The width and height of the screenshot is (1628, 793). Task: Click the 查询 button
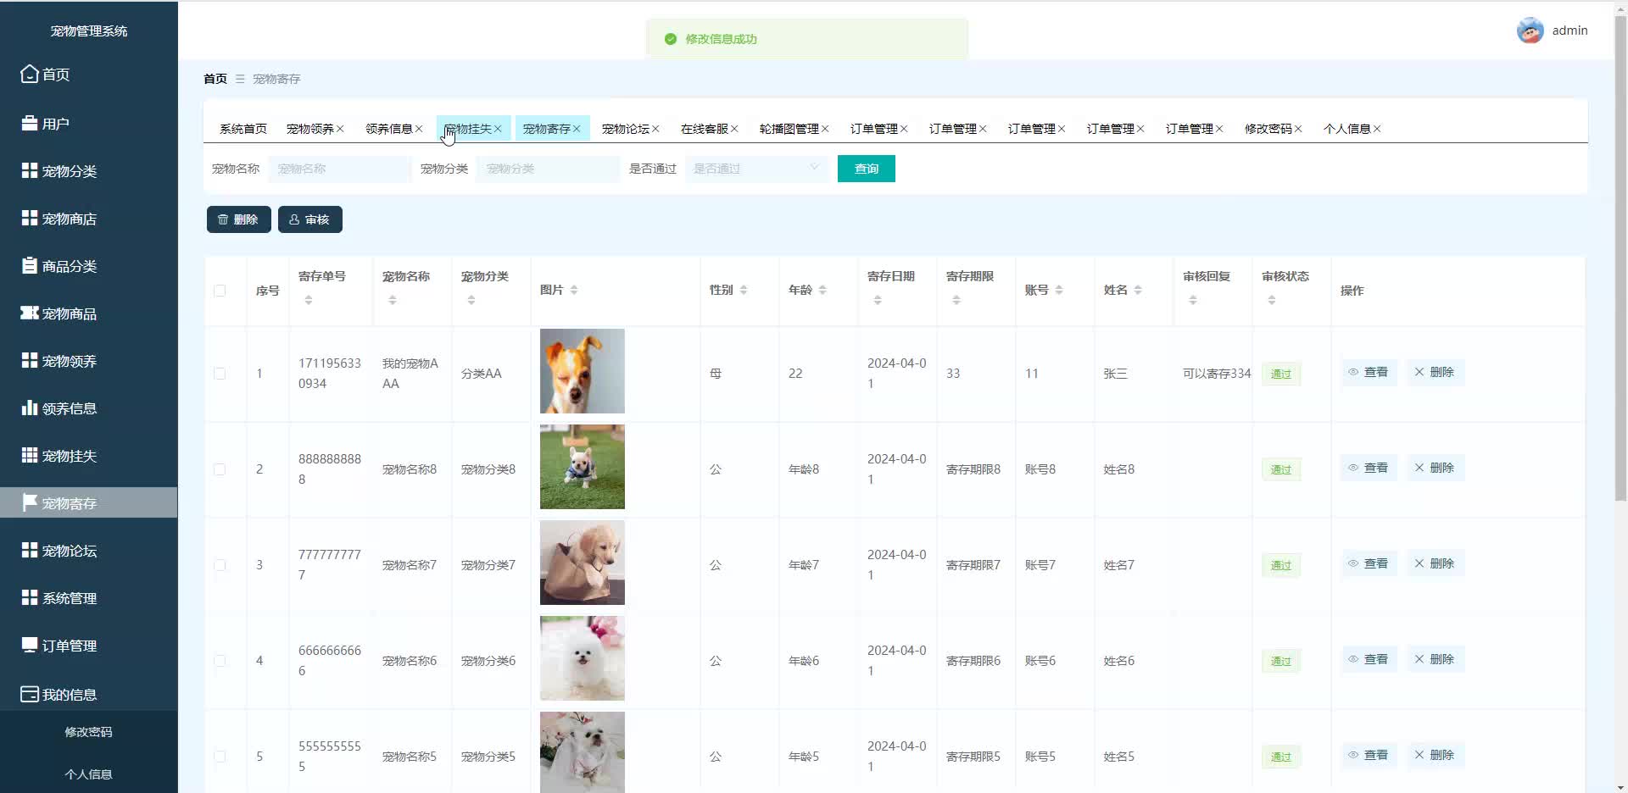click(866, 169)
